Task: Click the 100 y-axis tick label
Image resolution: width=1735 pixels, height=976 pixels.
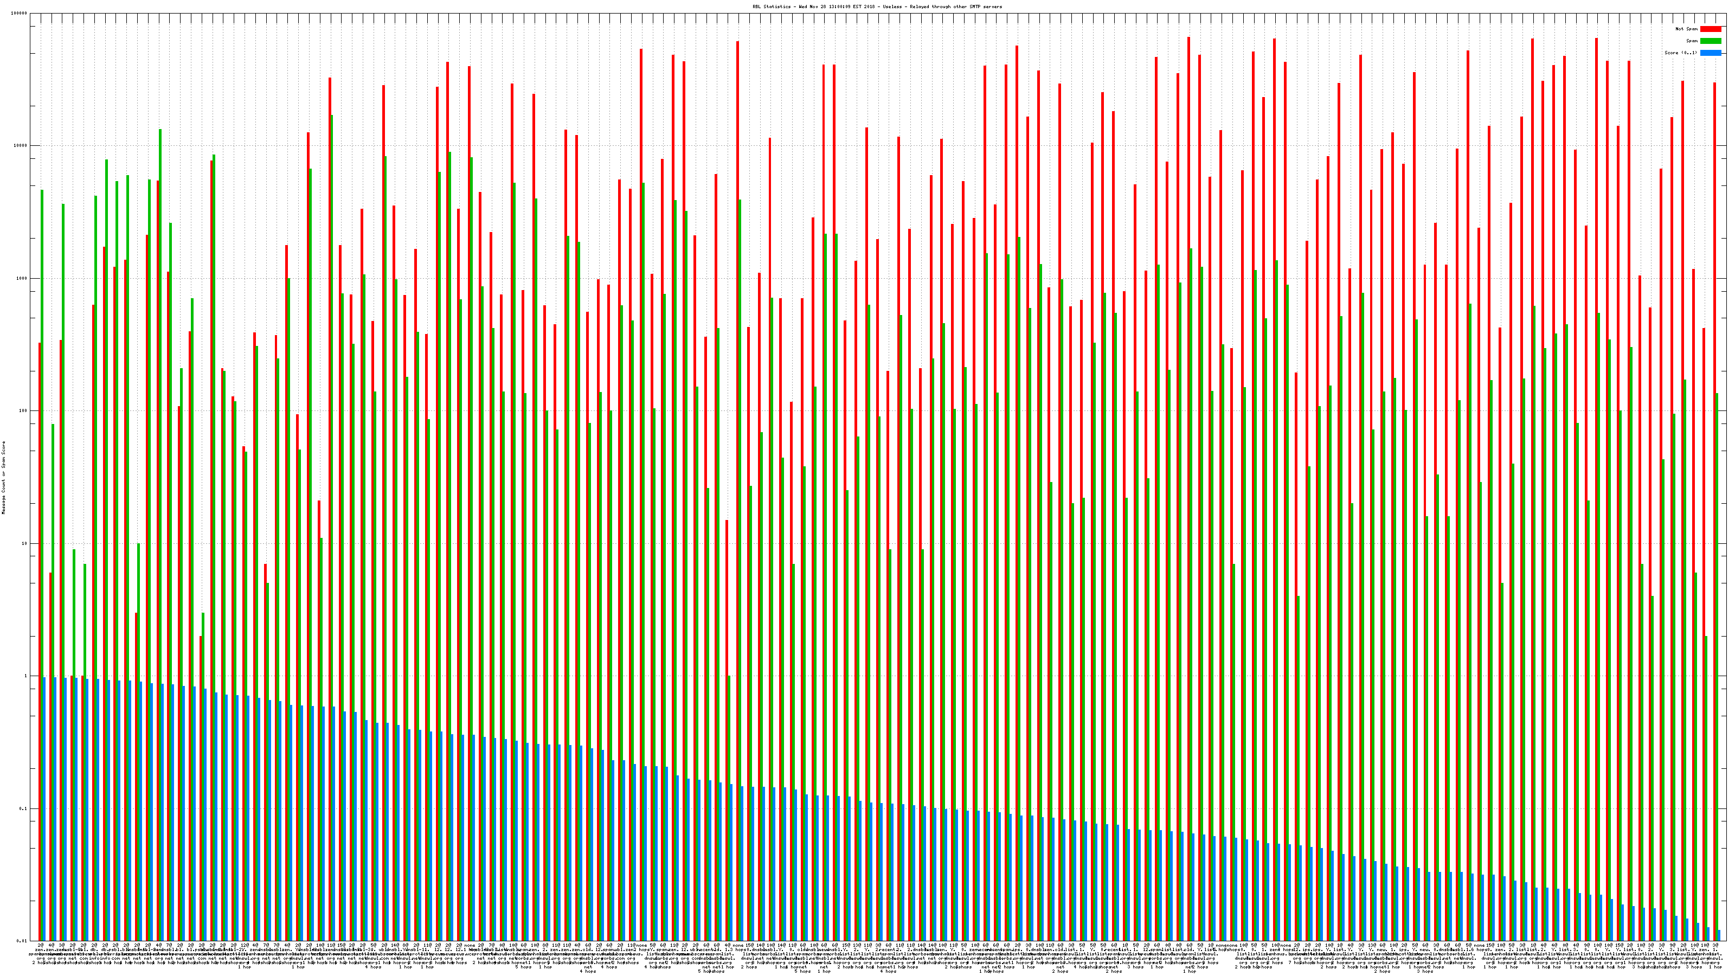Action: click(23, 411)
